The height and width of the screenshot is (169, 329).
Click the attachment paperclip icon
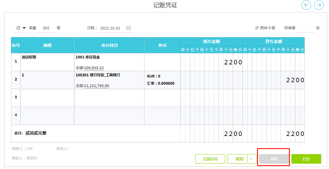click(257, 28)
